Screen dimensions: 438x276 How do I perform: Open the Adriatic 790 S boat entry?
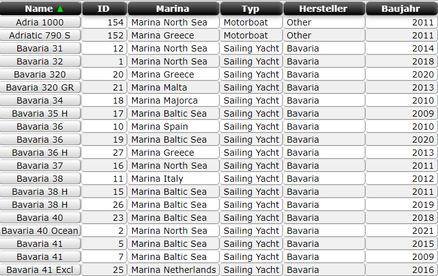[x=40, y=35]
